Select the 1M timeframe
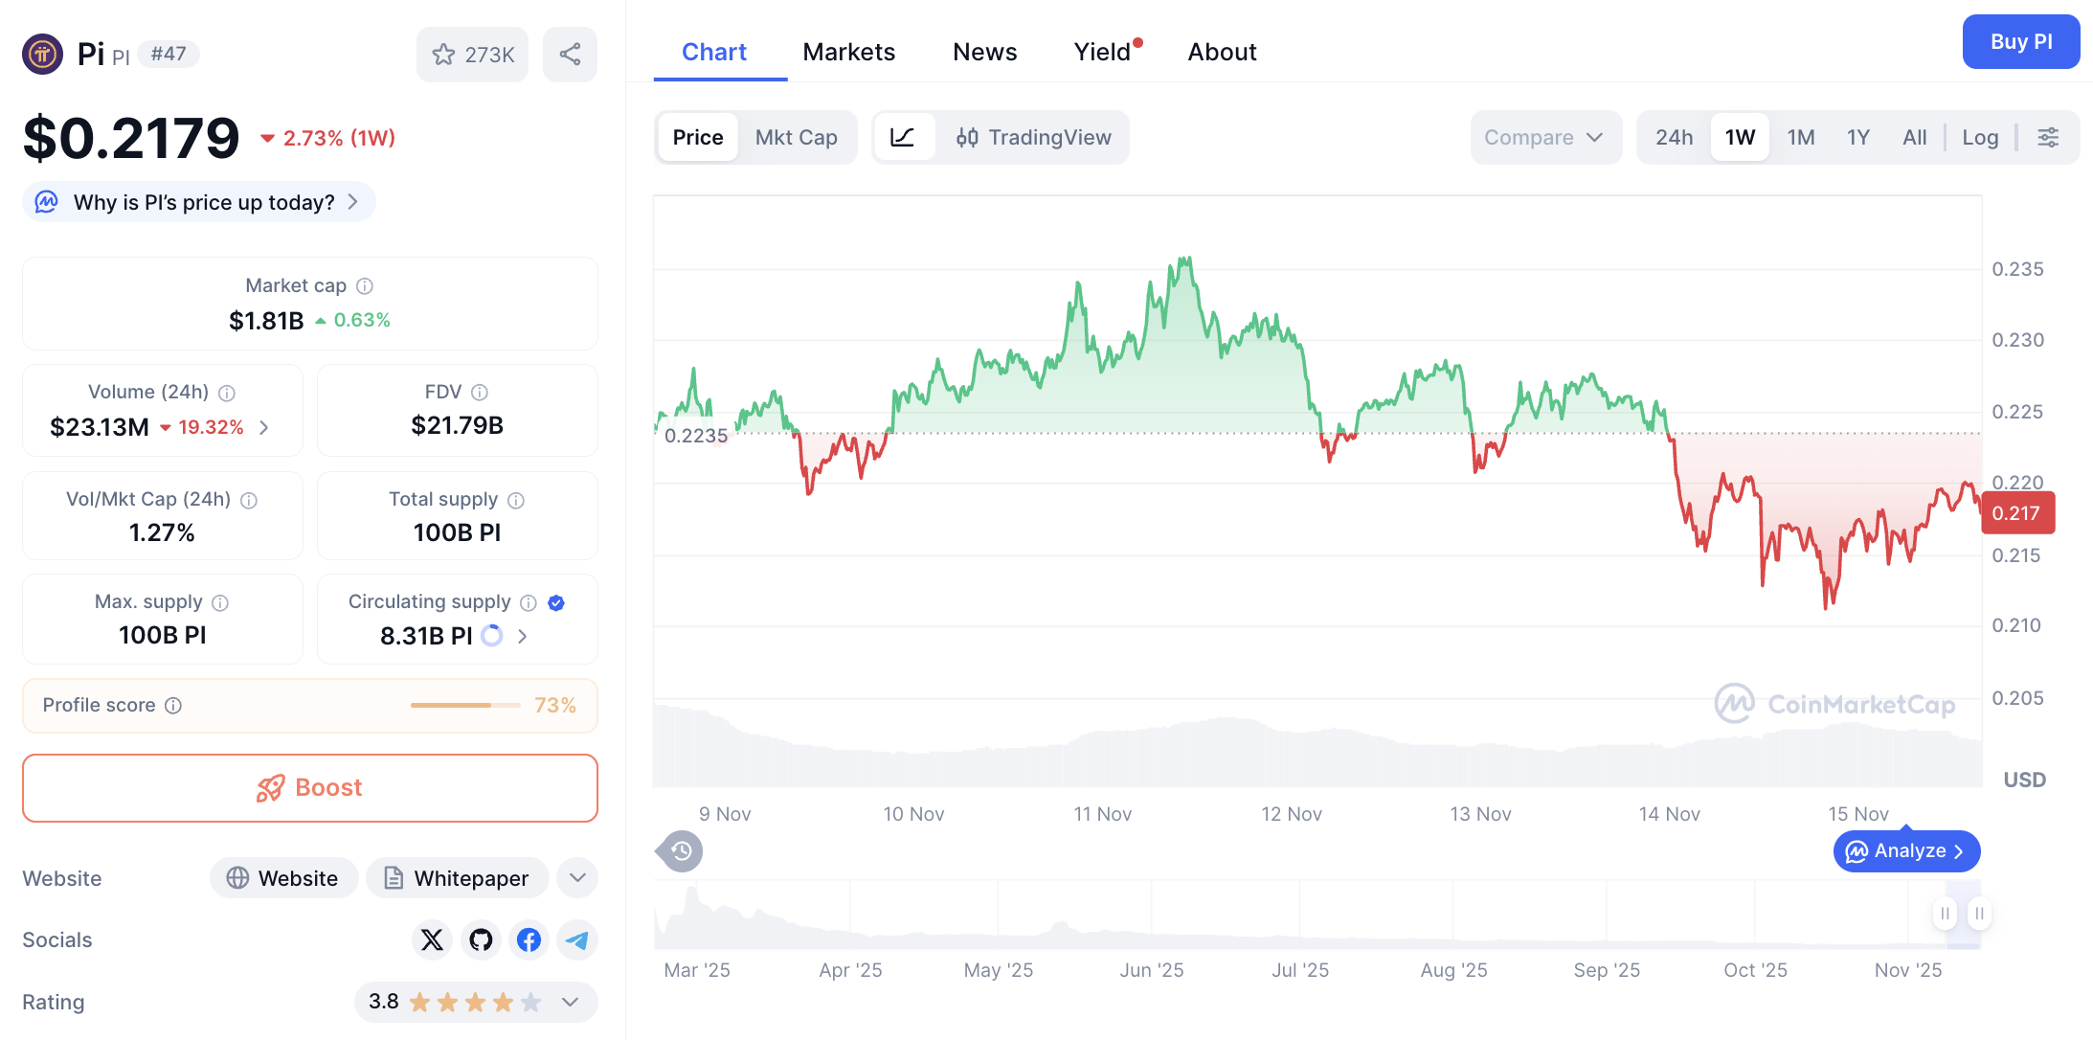The width and height of the screenshot is (2093, 1040). coord(1800,137)
